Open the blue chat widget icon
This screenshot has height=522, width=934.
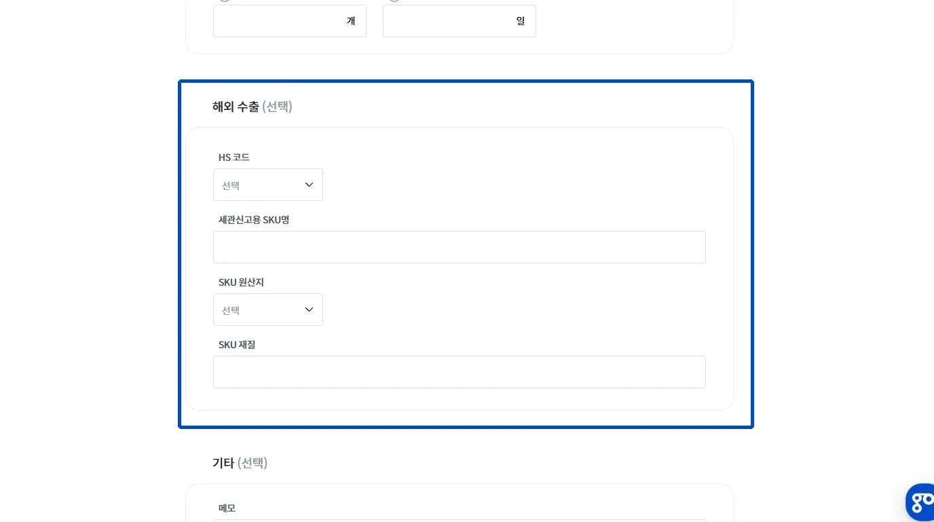921,502
